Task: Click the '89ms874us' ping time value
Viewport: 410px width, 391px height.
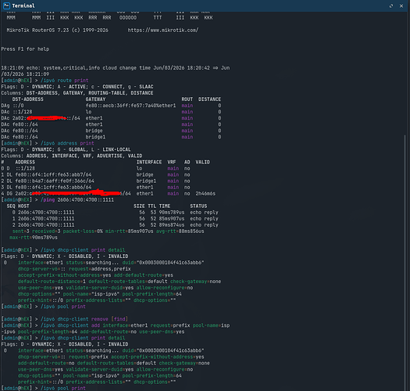Action: (x=172, y=225)
